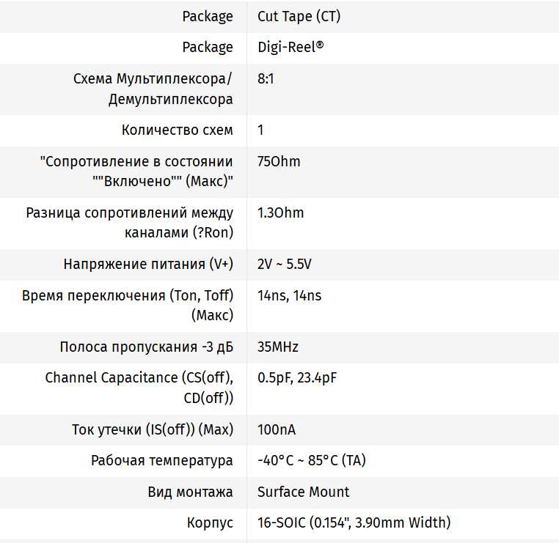Screen dimensions: 559x543
Task: Click the 75Ohm resistance value
Action: click(x=279, y=161)
